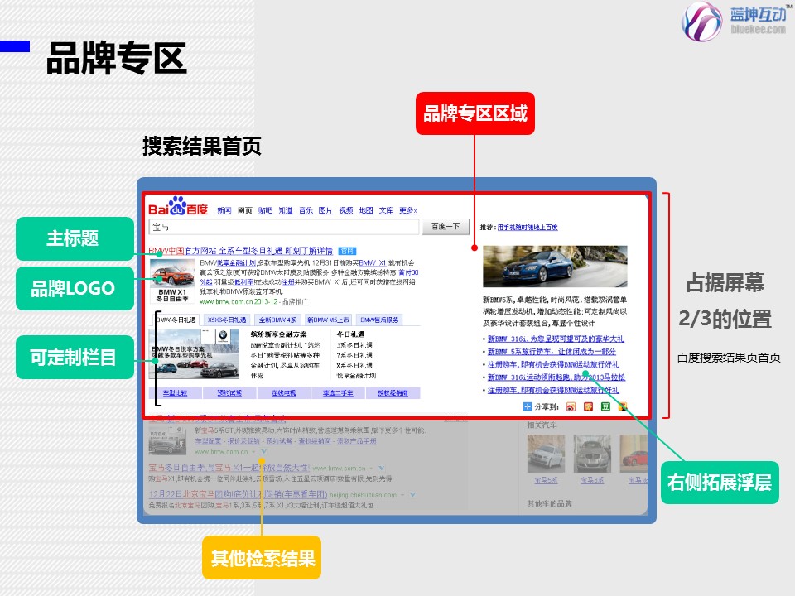Open the 用手机随时随地上百度 recommendation link
795x596 pixels.
(x=528, y=227)
